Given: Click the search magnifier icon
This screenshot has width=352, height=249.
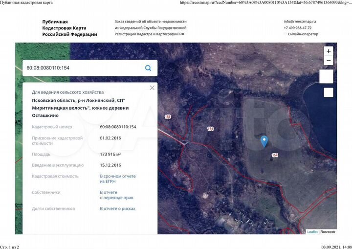Looking at the screenshot, I should click(x=148, y=68).
